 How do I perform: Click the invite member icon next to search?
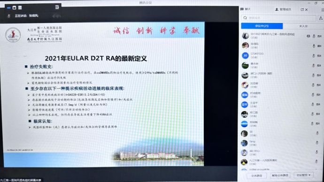(321, 18)
